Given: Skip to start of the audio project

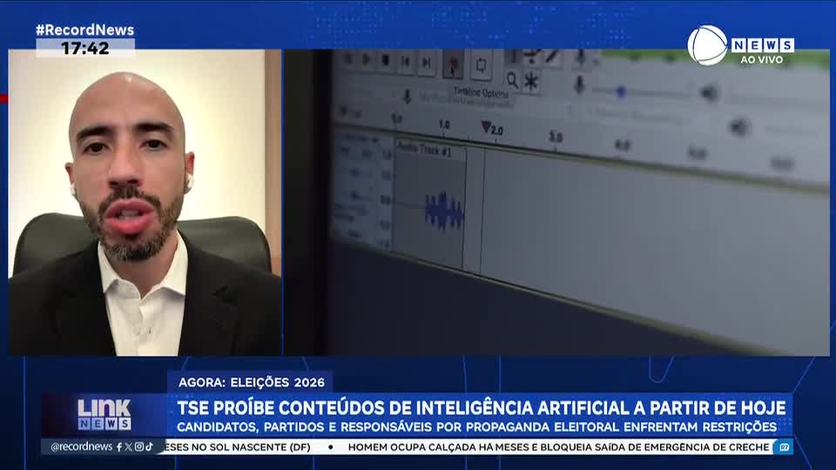Looking at the screenshot, I should 405,63.
